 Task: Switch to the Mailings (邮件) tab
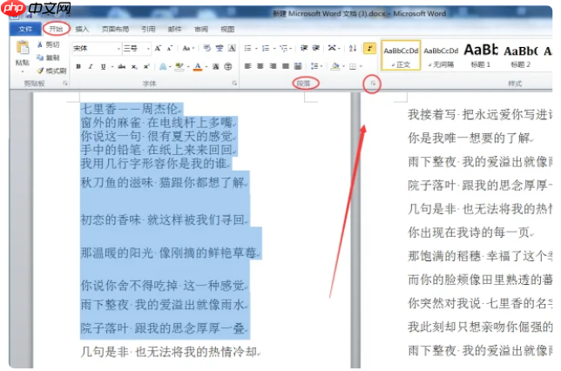[174, 29]
